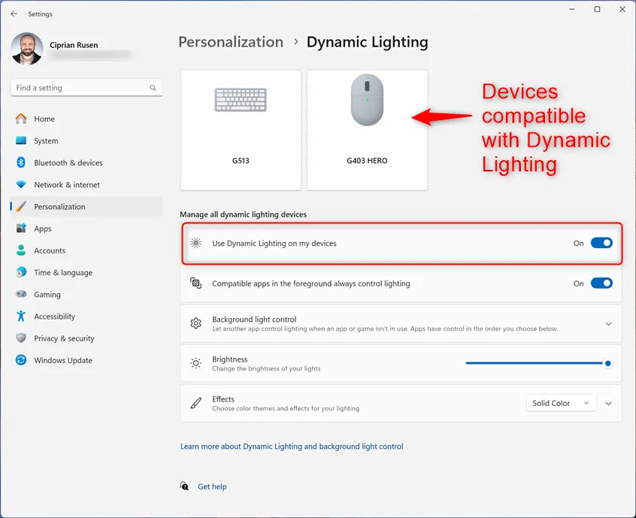636x518 pixels.
Task: Click the Gaming controller icon in sidebar
Action: (x=21, y=295)
